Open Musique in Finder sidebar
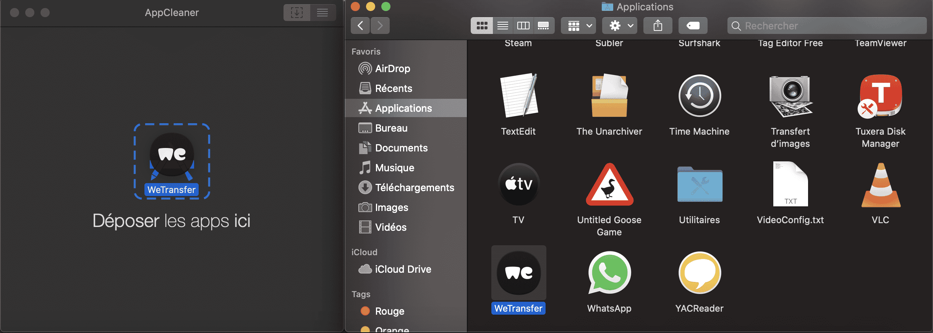Viewport: 933px width, 333px height. [x=406, y=168]
